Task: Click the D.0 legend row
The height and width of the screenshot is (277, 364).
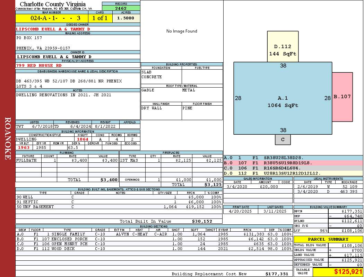Action: click(x=293, y=173)
